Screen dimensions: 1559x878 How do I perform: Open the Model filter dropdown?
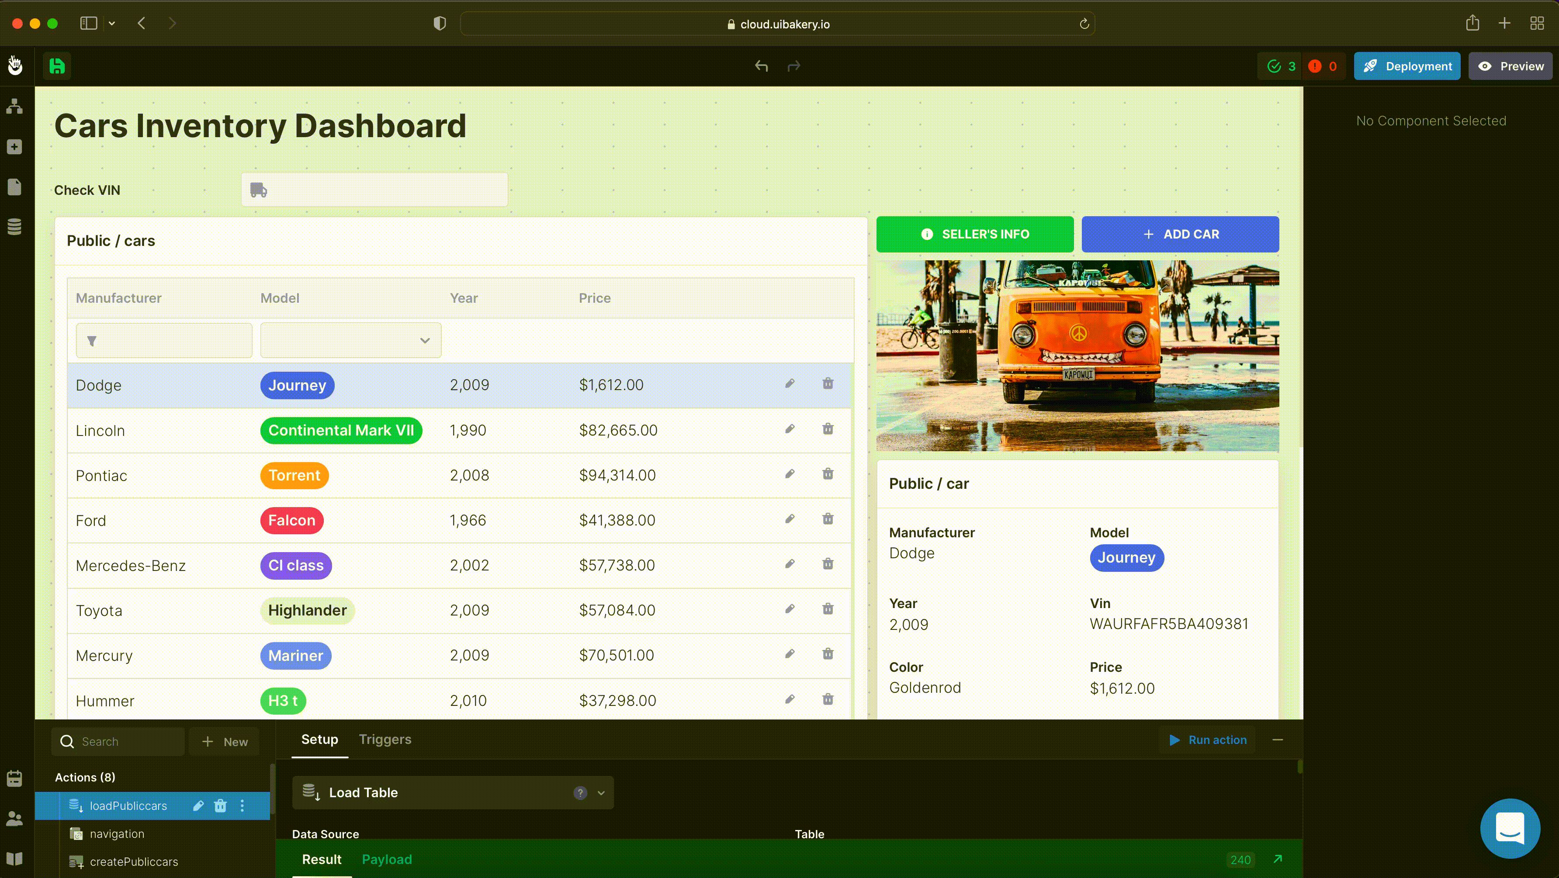(350, 340)
